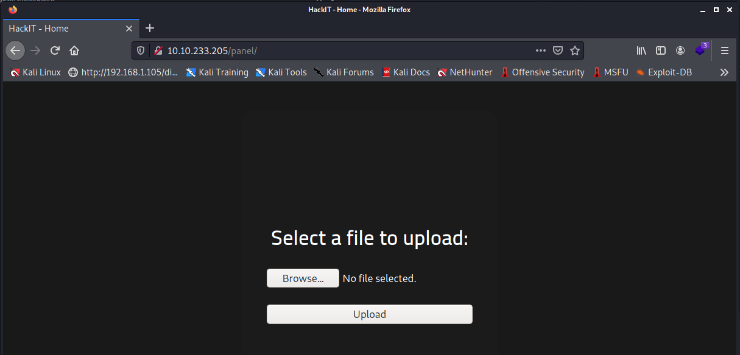The width and height of the screenshot is (740, 355).
Task: Click the address bar showing 10.10.233.205/panel/
Action: pos(347,50)
